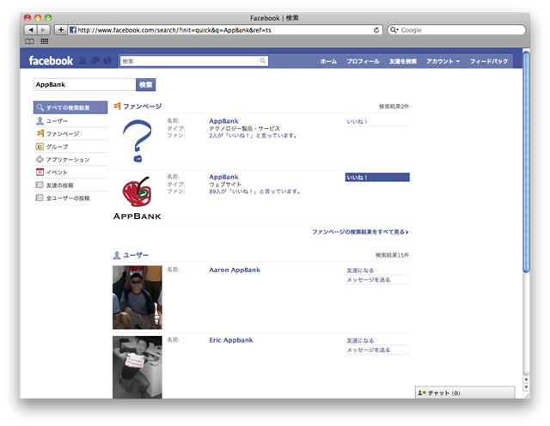This screenshot has height=426, width=550.
Task: Open 友達を検索 in the Facebook header
Action: [x=403, y=61]
